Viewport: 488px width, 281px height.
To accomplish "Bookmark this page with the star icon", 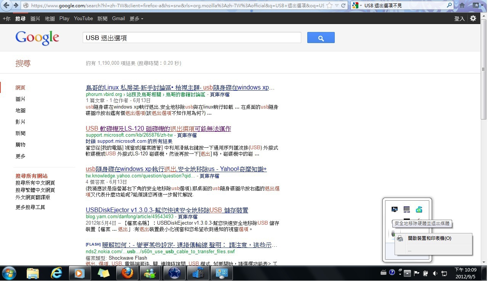I will click(329, 6).
